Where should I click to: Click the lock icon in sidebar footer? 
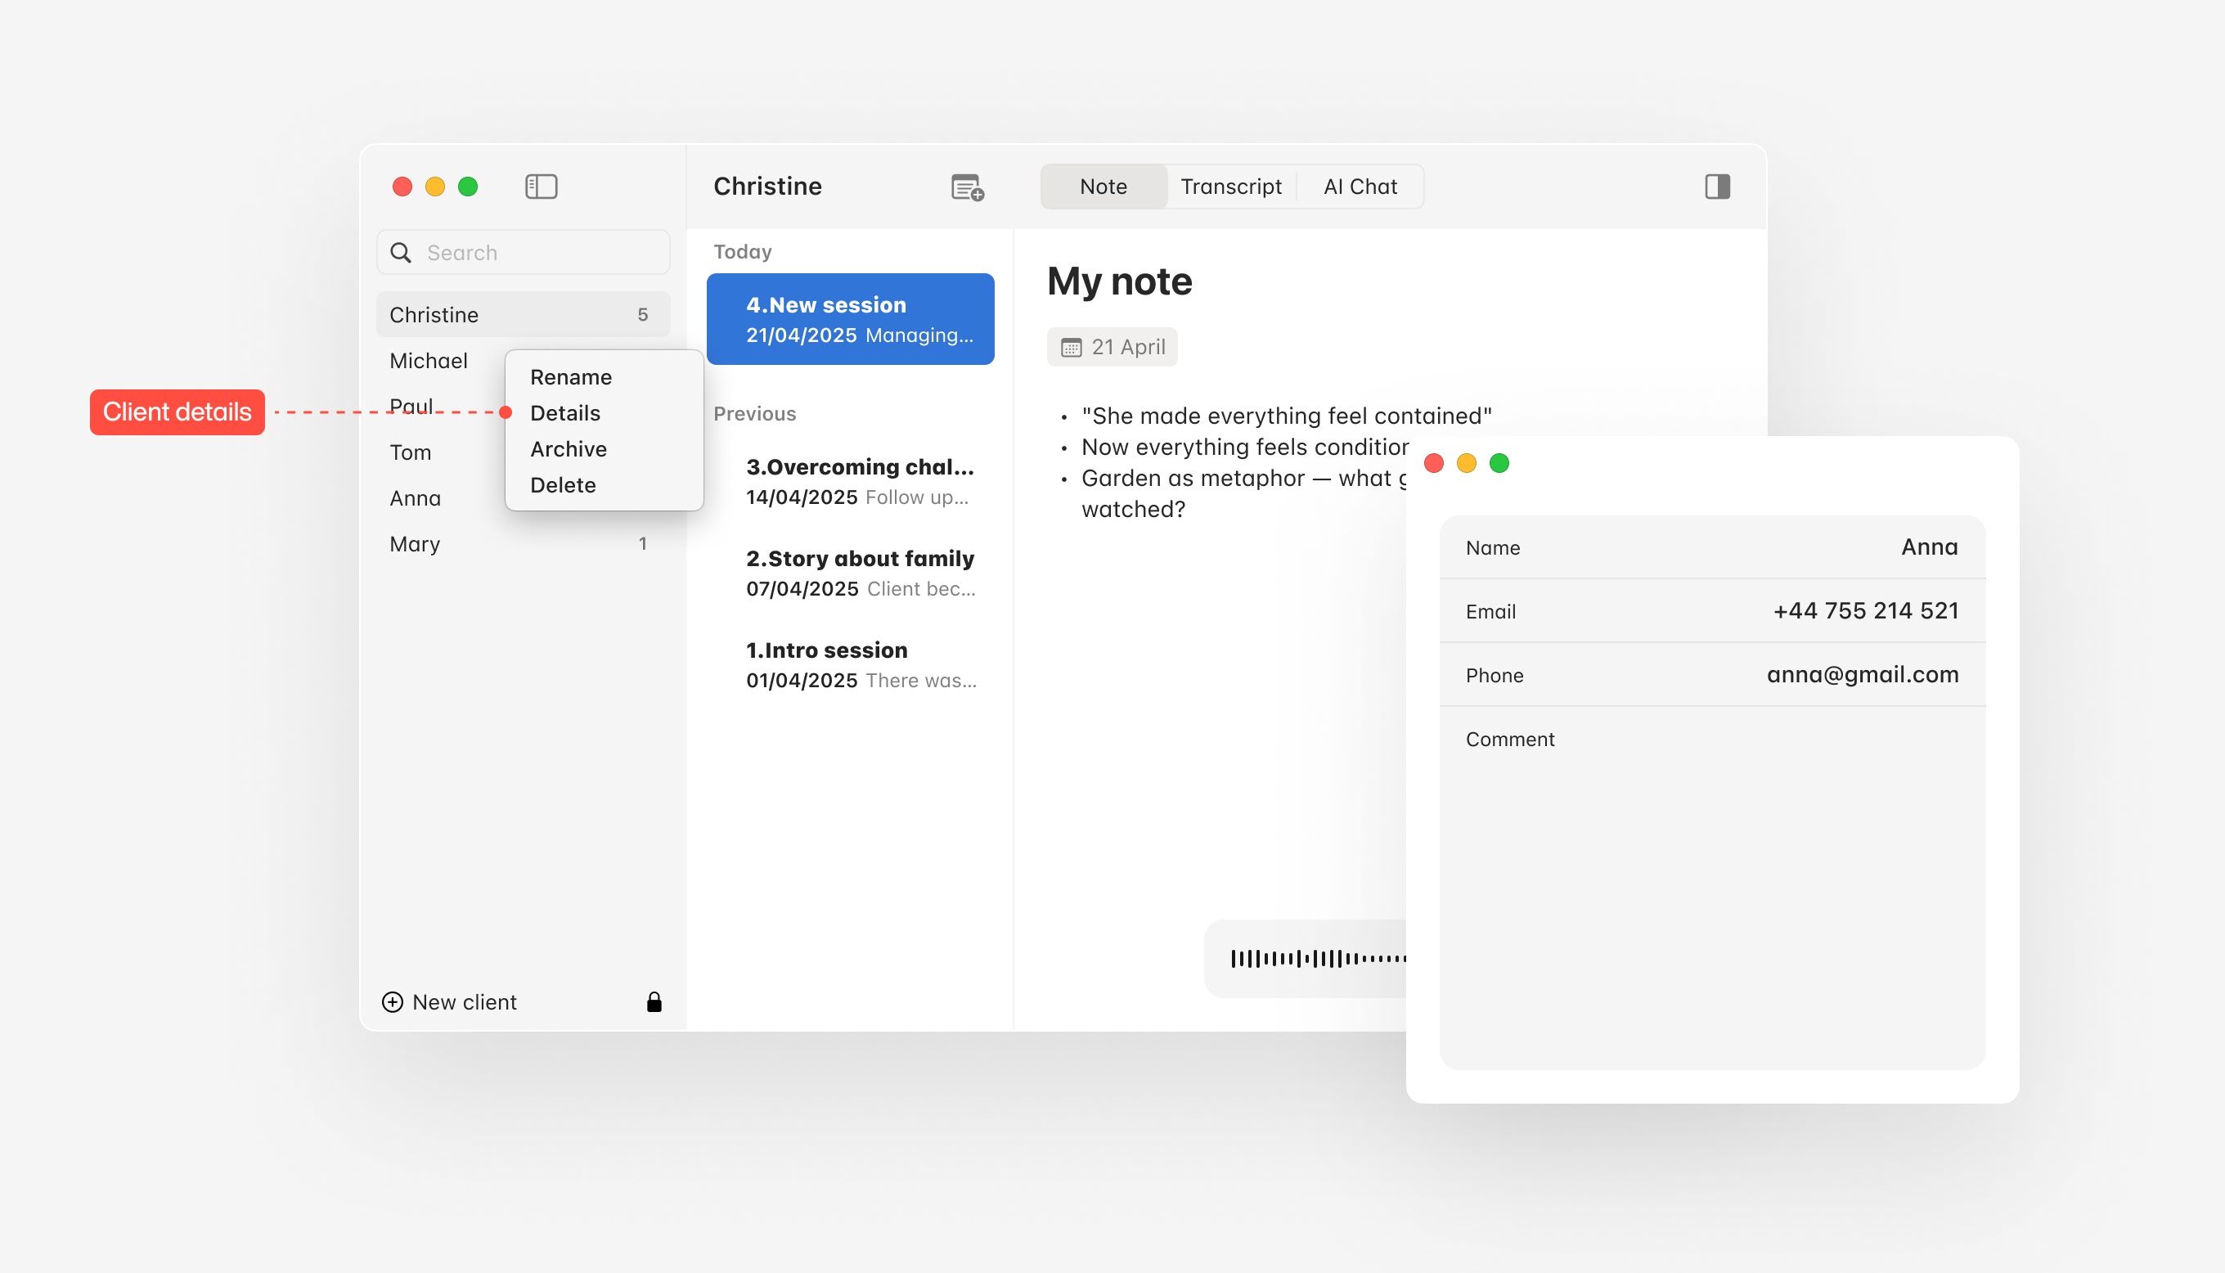pyautogui.click(x=654, y=1002)
